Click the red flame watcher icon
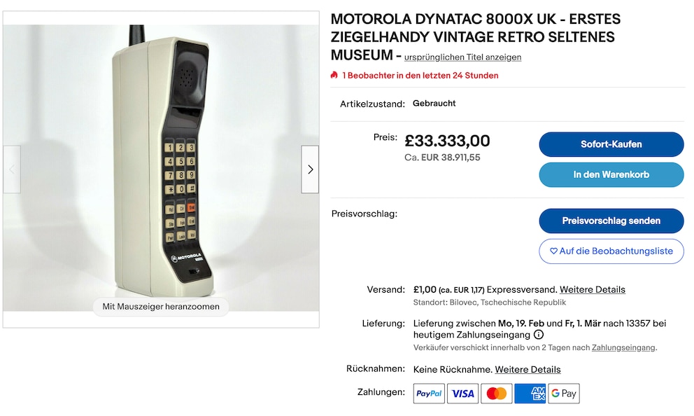The width and height of the screenshot is (694, 416). (334, 76)
